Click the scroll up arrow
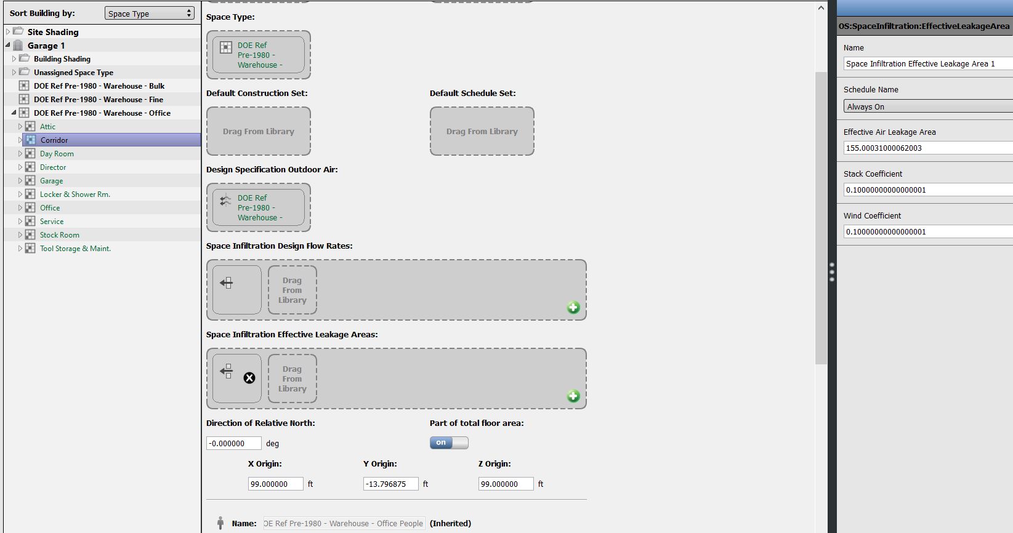Viewport: 1013px width, 533px height. [x=821, y=8]
